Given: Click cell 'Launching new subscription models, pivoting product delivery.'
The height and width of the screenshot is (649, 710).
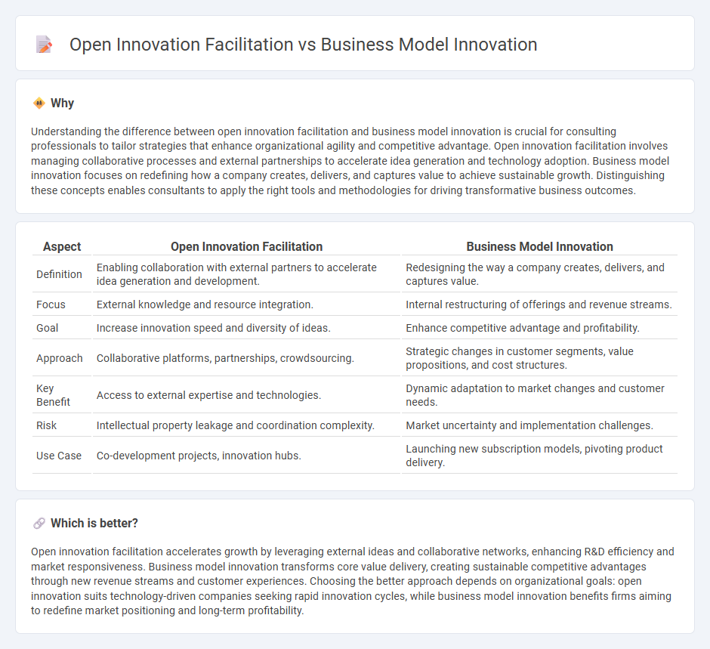Looking at the screenshot, I should pyautogui.click(x=539, y=456).
